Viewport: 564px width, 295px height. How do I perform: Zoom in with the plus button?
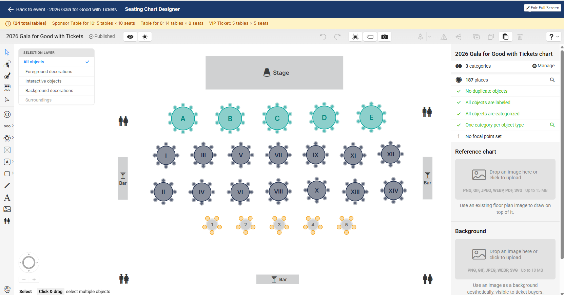click(x=34, y=279)
